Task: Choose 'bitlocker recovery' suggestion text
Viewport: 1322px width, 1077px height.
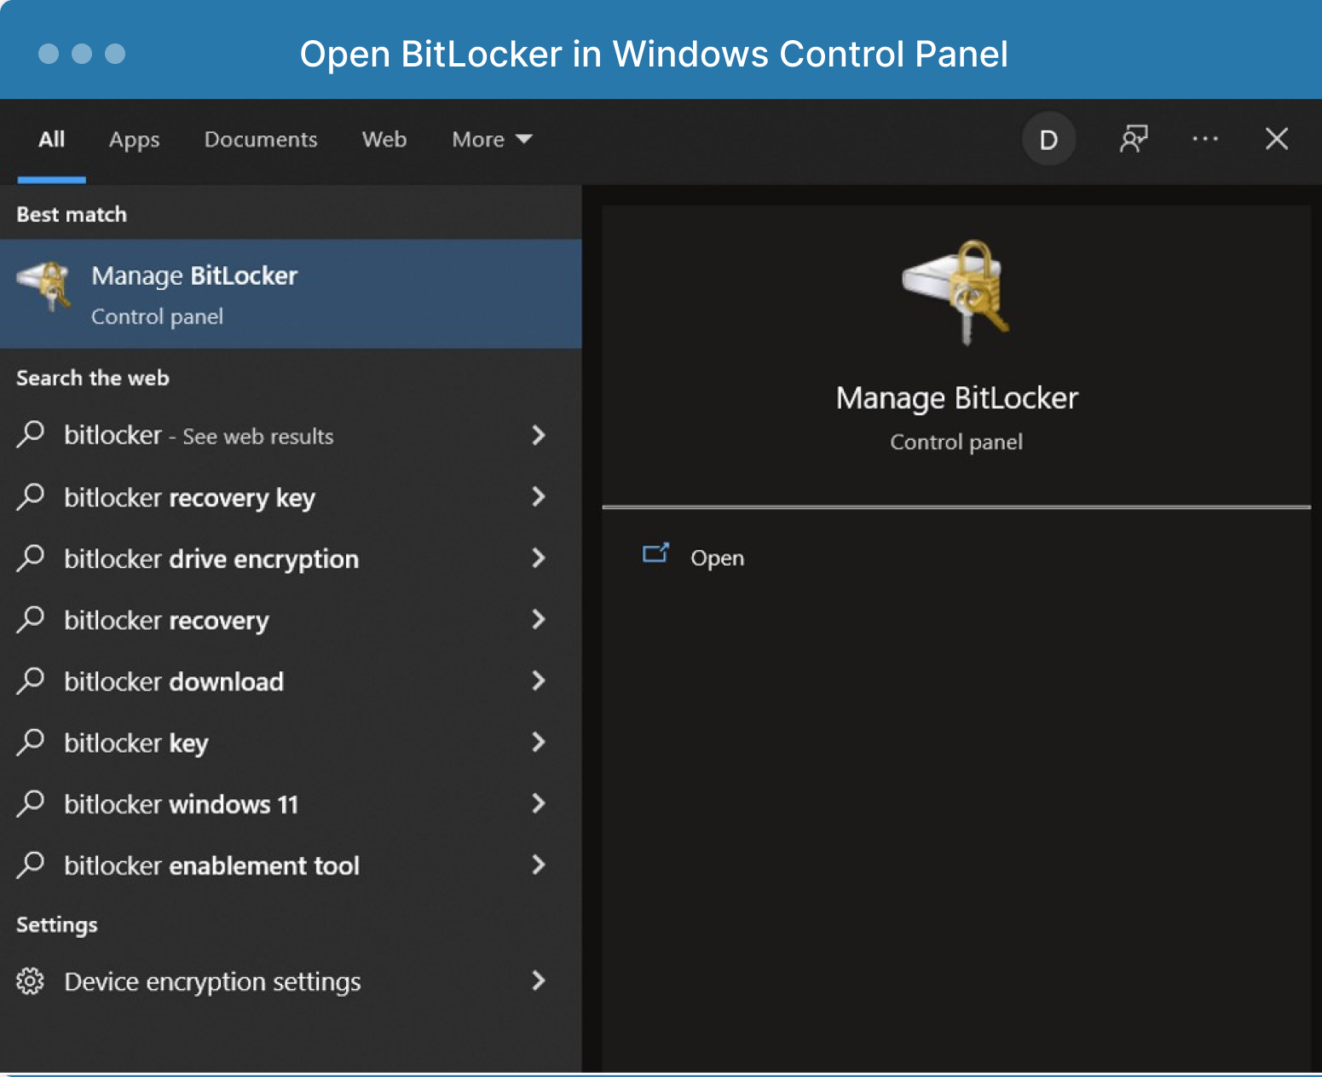Action: pyautogui.click(x=166, y=620)
